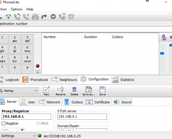Click the keypad expand arrow button

(x=38, y=72)
